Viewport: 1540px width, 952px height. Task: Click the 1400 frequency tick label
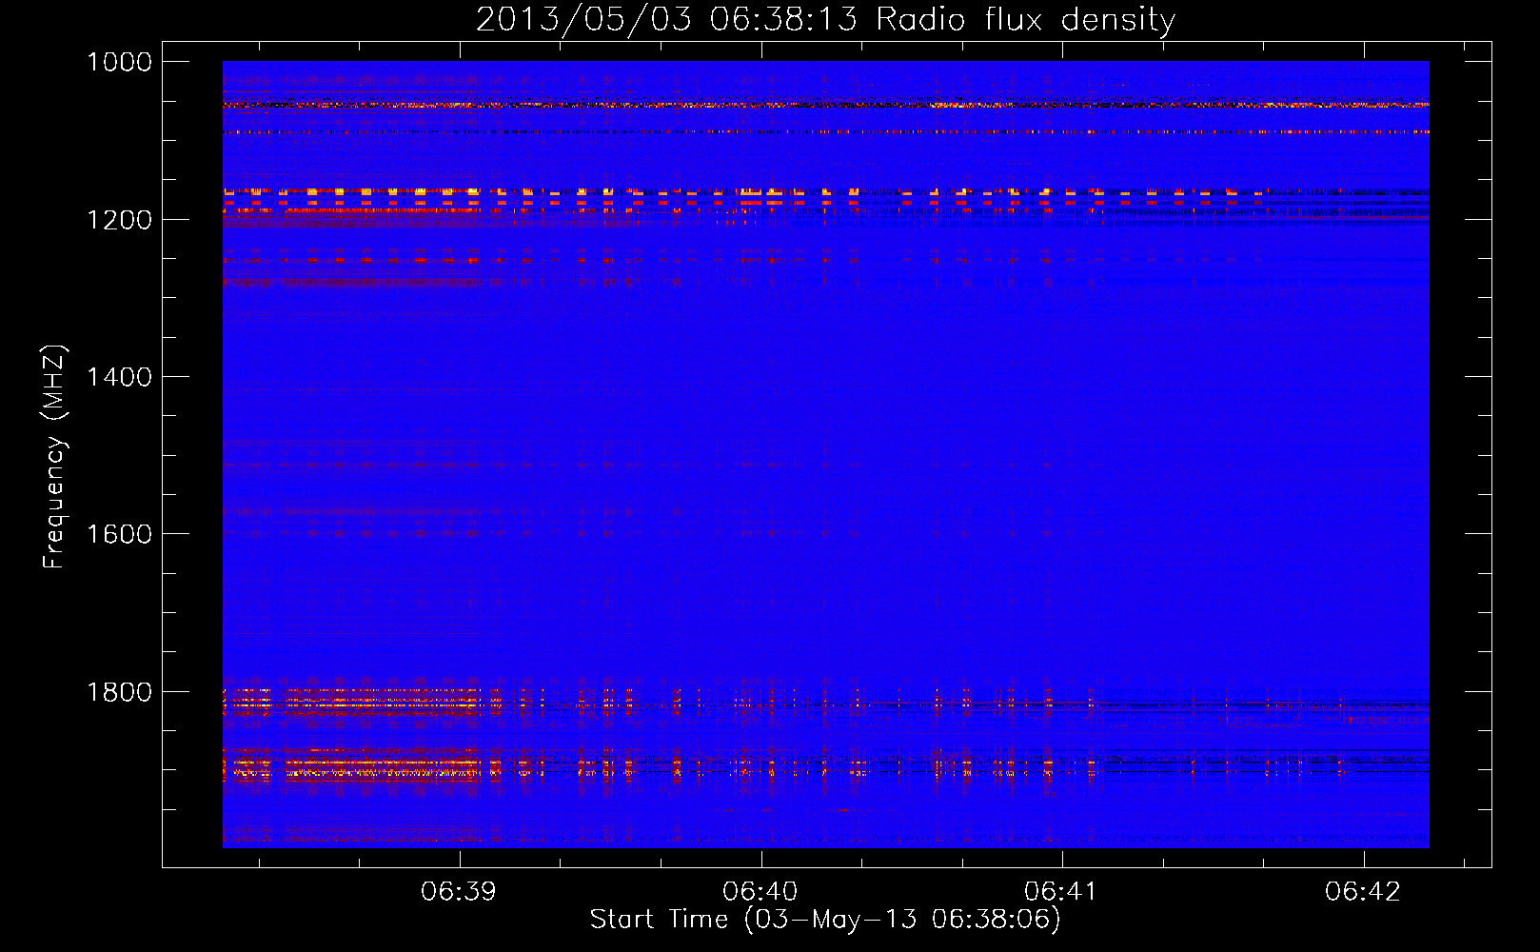[x=119, y=377]
